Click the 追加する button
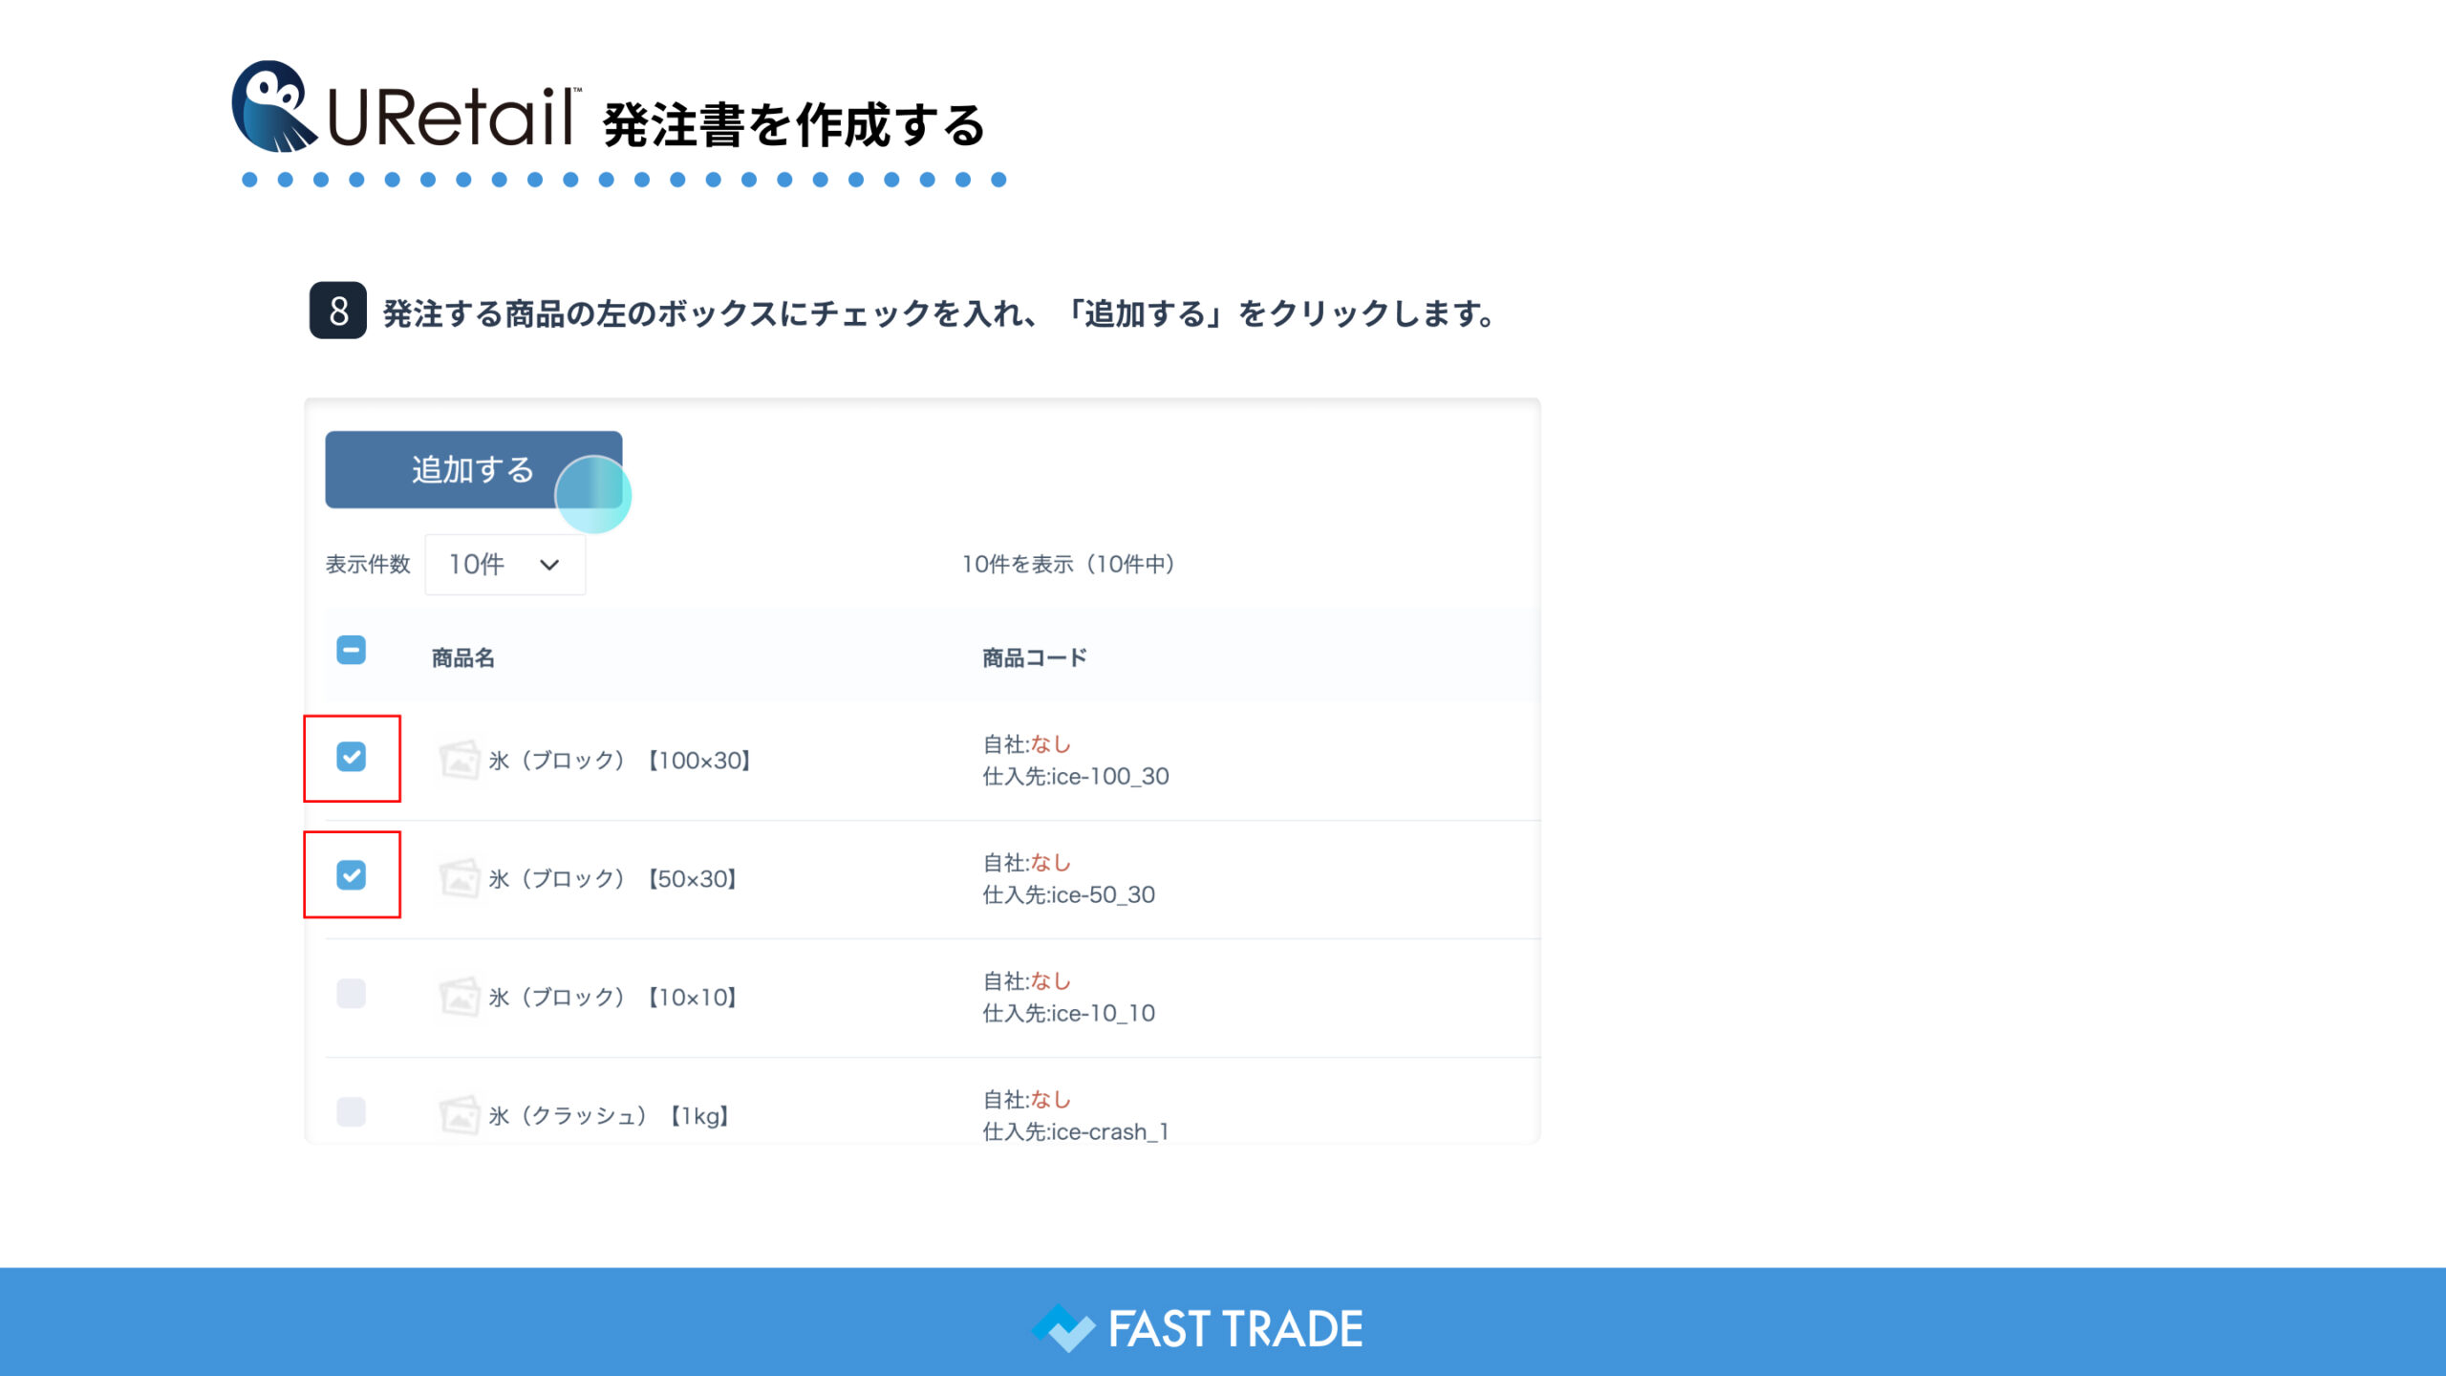The width and height of the screenshot is (2446, 1376). click(473, 469)
